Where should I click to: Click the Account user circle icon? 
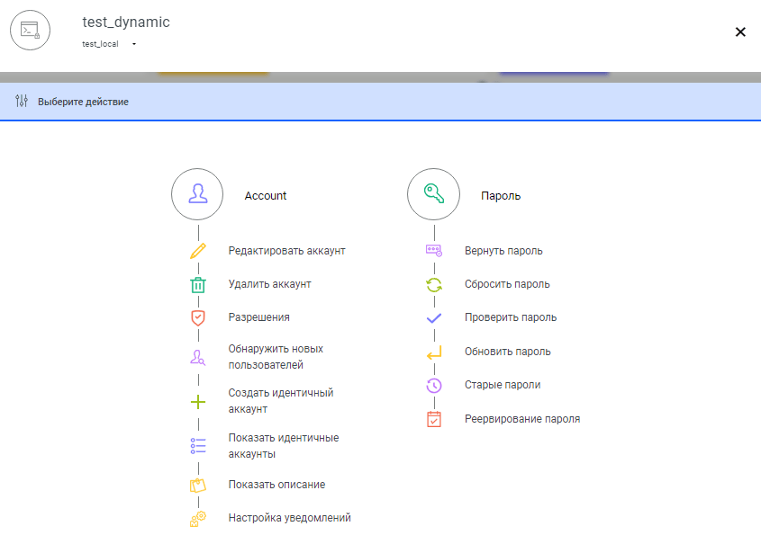point(197,194)
